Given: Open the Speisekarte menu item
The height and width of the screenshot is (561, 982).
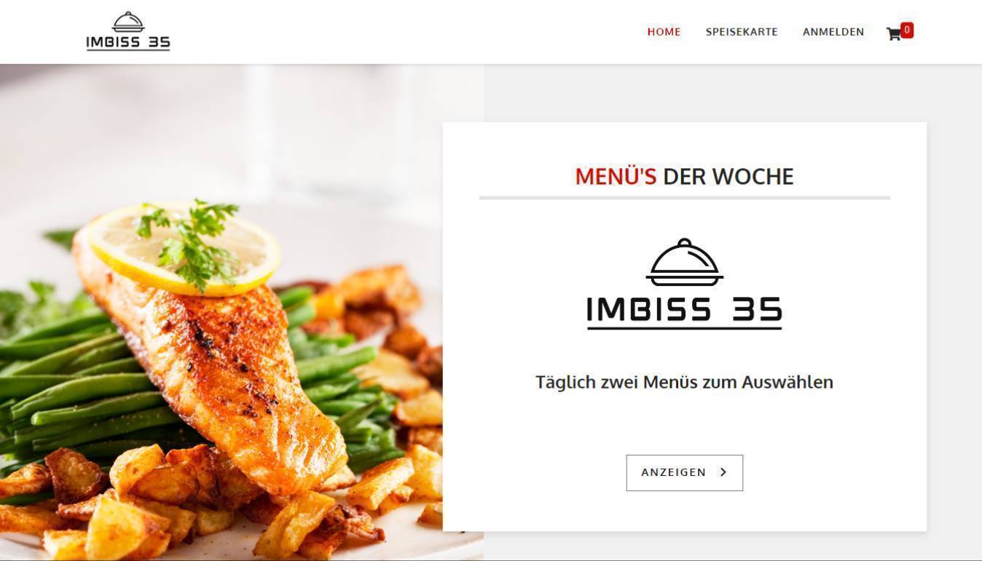Looking at the screenshot, I should (x=742, y=32).
